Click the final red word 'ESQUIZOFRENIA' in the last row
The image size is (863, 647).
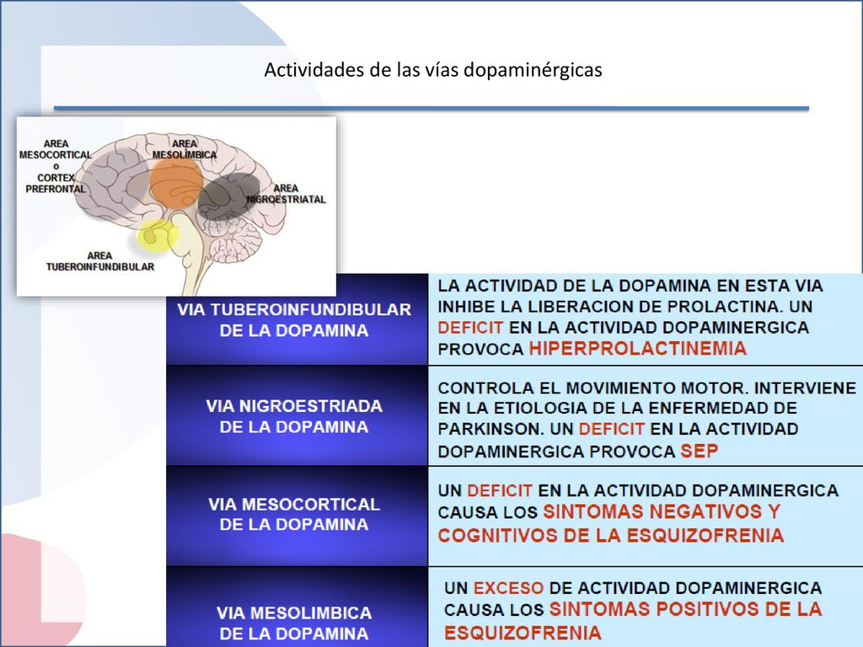click(x=523, y=633)
